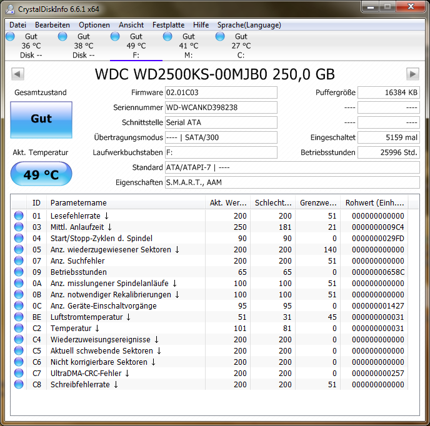Go to next disk with right arrow
This screenshot has width=430, height=426.
coord(412,74)
